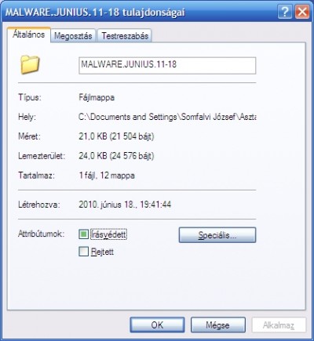Enable the Rejtett checkbox
The width and height of the screenshot is (314, 341).
[83, 252]
